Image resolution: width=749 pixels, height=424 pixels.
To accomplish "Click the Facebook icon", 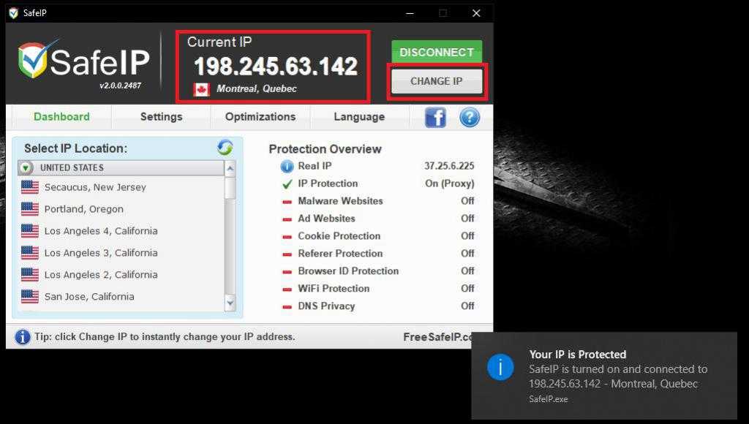I will [x=435, y=117].
